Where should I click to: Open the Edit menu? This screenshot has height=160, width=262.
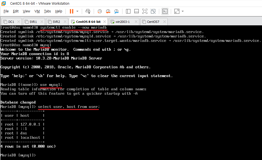[16, 11]
